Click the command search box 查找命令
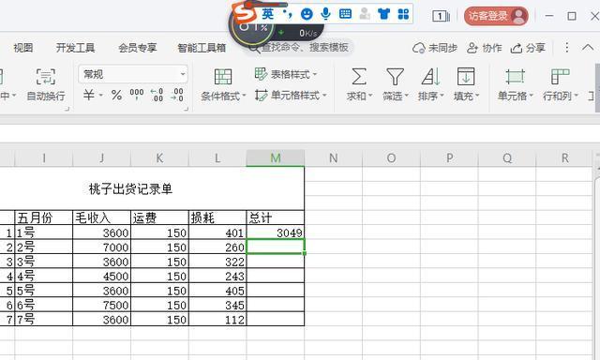The image size is (600, 360). (300, 48)
